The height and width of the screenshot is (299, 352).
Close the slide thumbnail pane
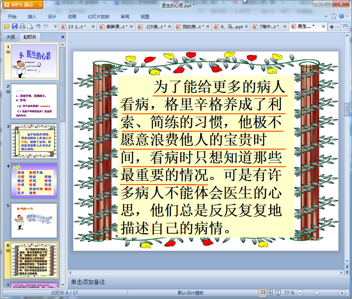[62, 37]
